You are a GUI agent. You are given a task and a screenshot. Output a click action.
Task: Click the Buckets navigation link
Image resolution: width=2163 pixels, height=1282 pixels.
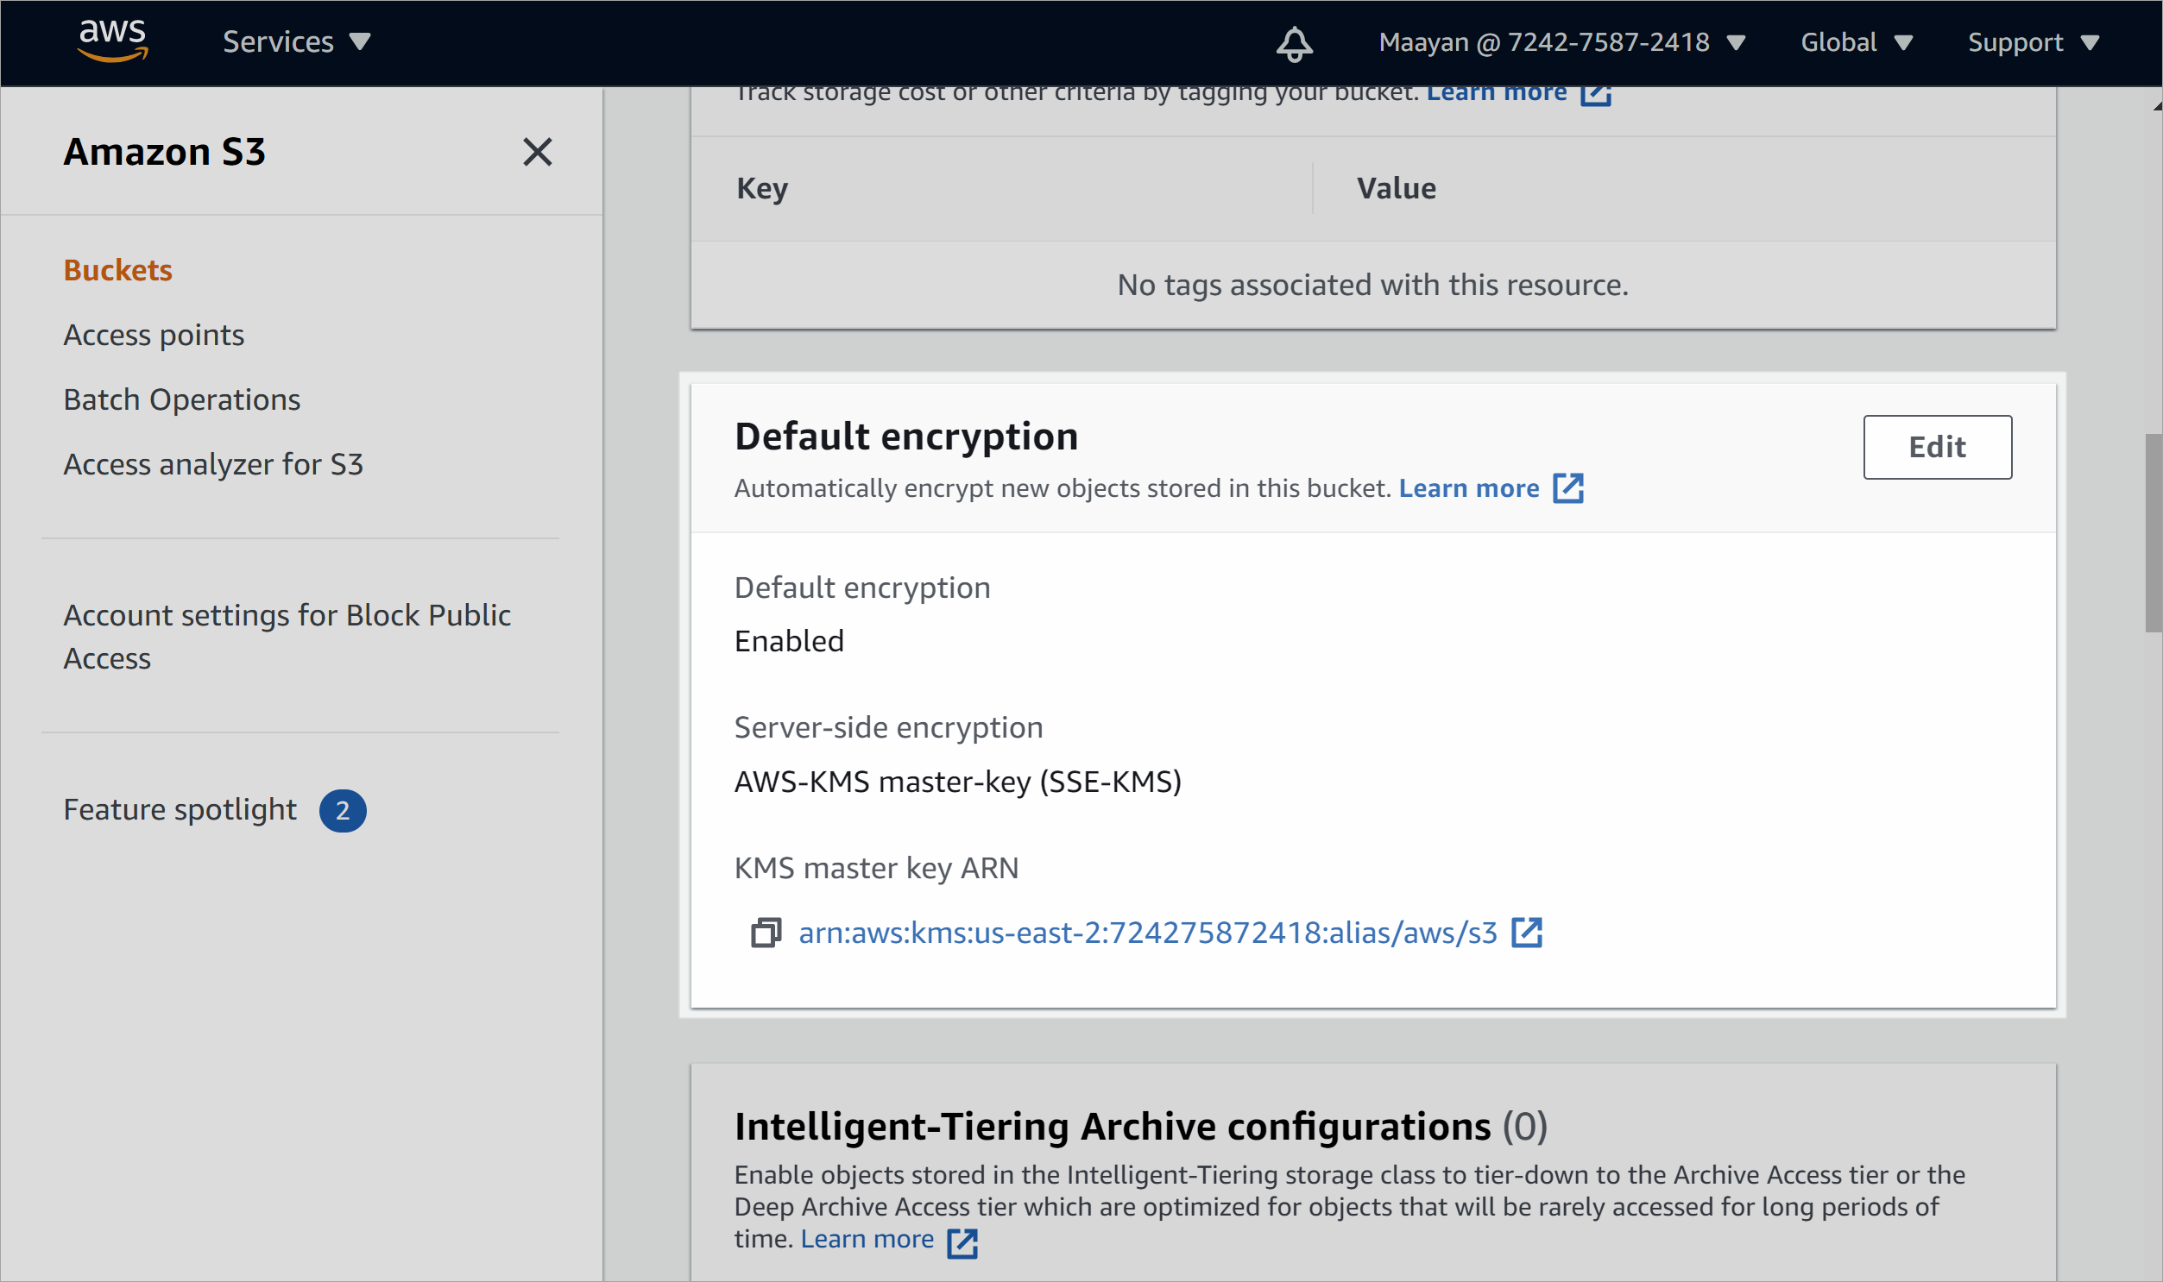coord(116,270)
